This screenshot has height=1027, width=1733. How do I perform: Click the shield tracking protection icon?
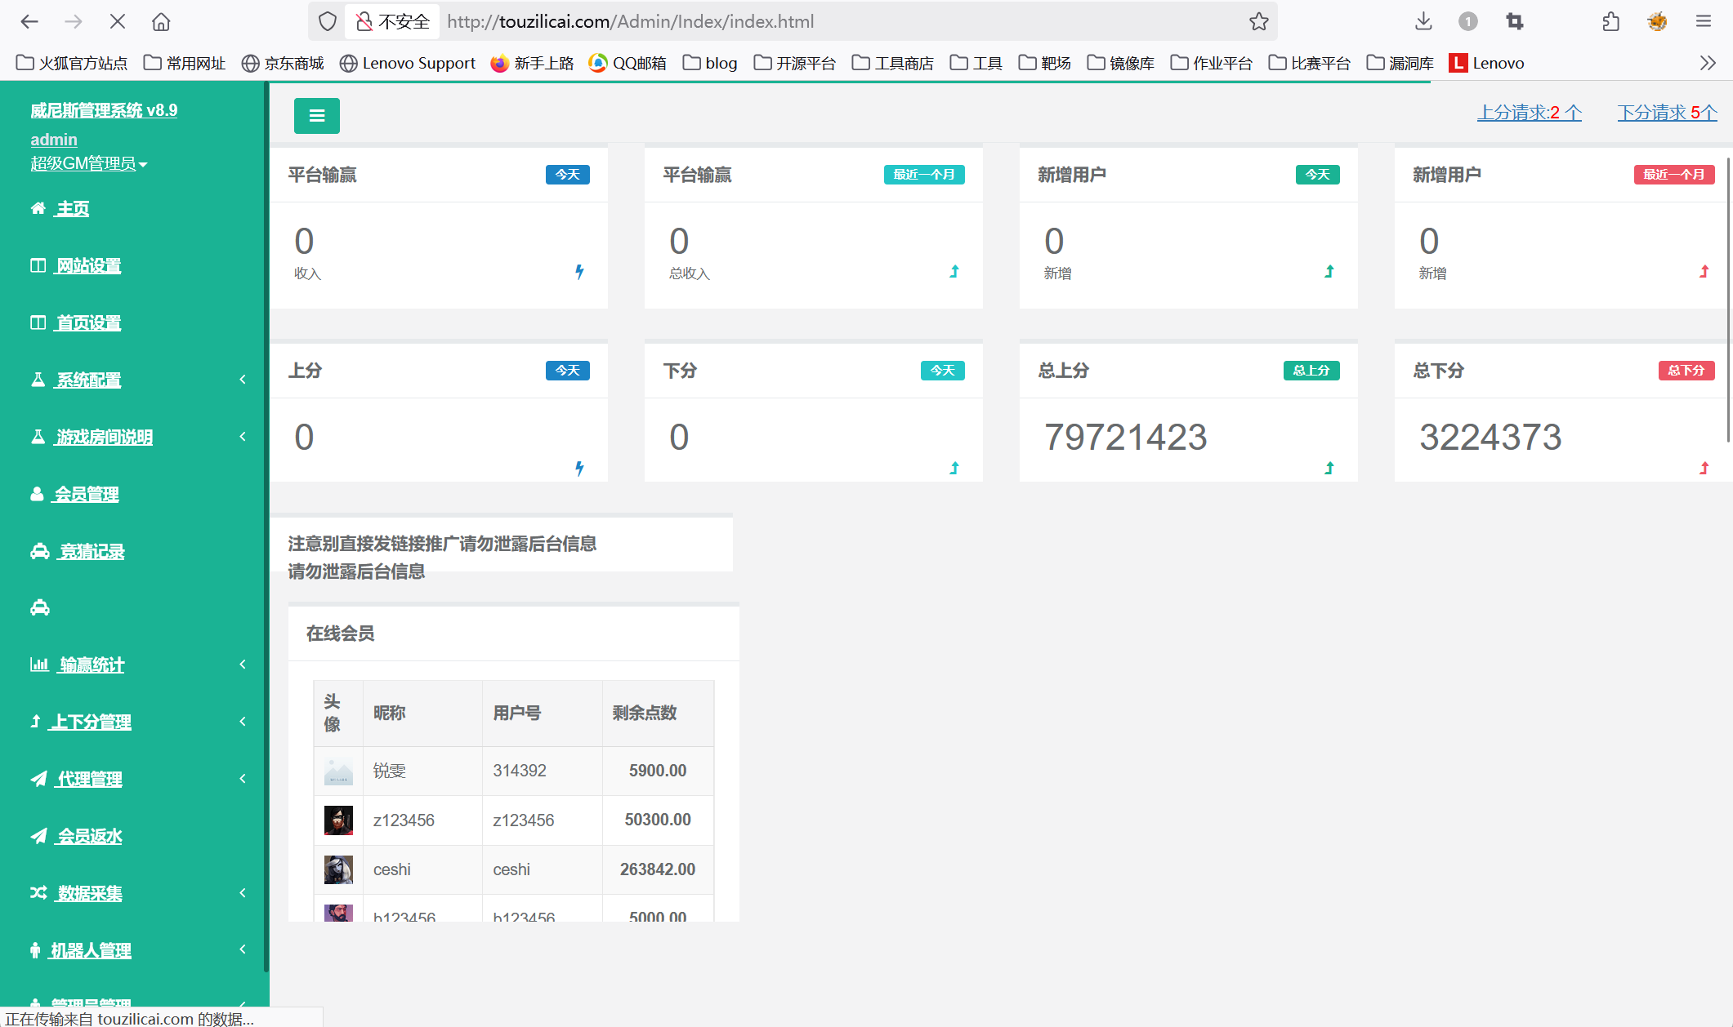[327, 22]
